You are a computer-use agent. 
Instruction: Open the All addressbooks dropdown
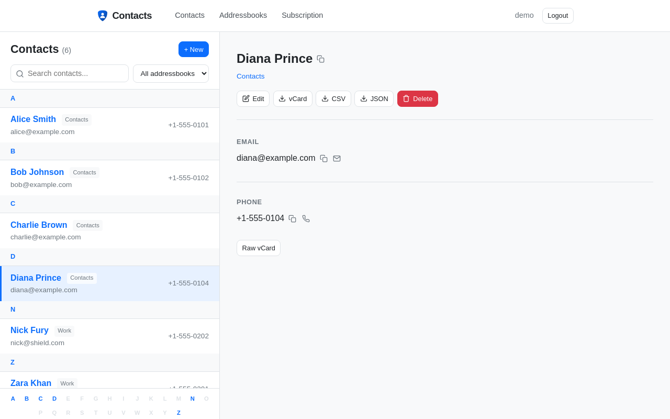[x=171, y=73]
